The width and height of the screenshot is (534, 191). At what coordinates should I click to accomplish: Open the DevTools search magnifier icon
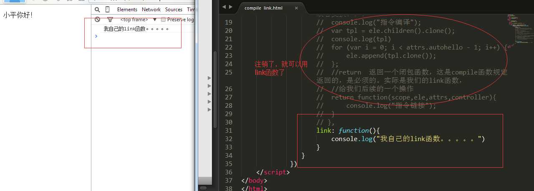(97, 9)
